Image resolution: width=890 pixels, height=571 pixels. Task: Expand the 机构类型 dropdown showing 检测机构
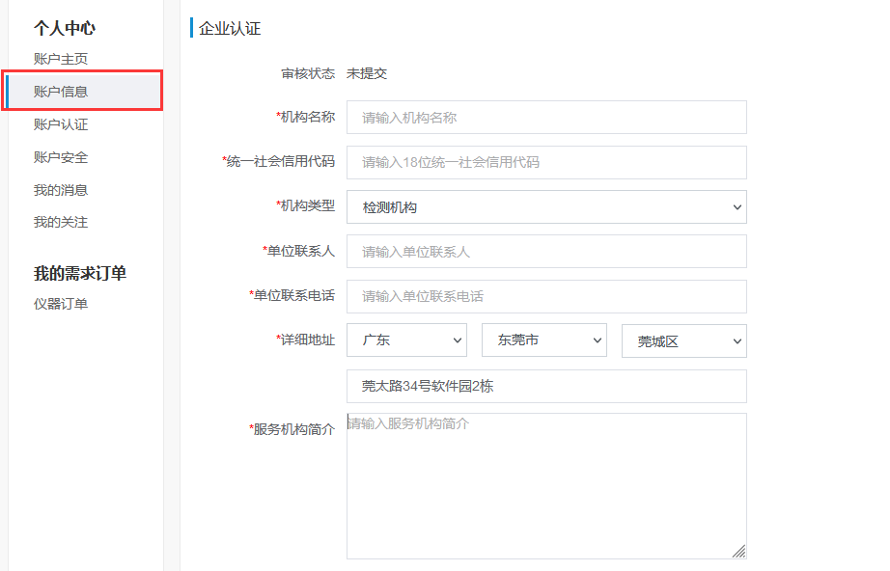point(546,207)
